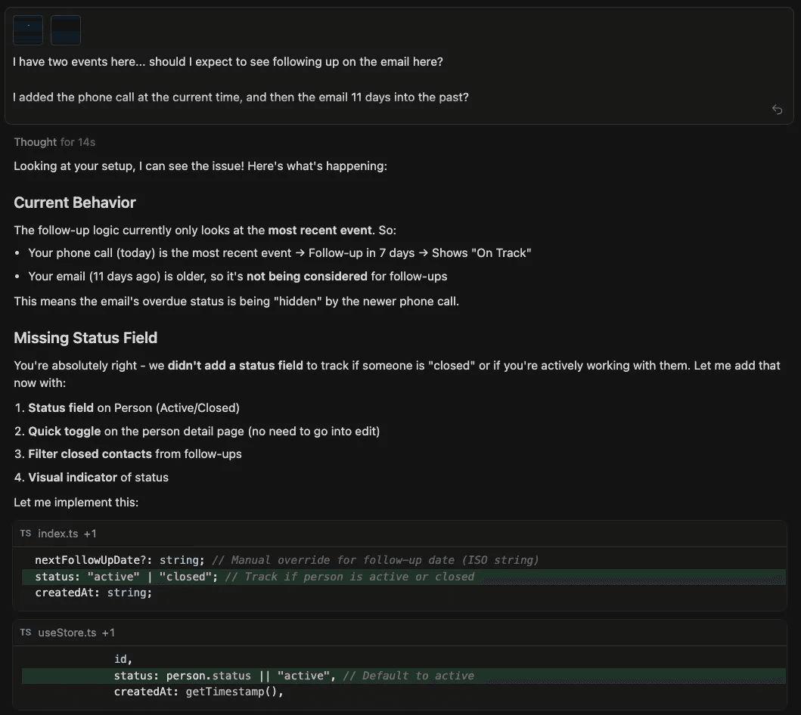Image resolution: width=801 pixels, height=715 pixels.
Task: Open the index.ts file link
Action: [x=58, y=534]
